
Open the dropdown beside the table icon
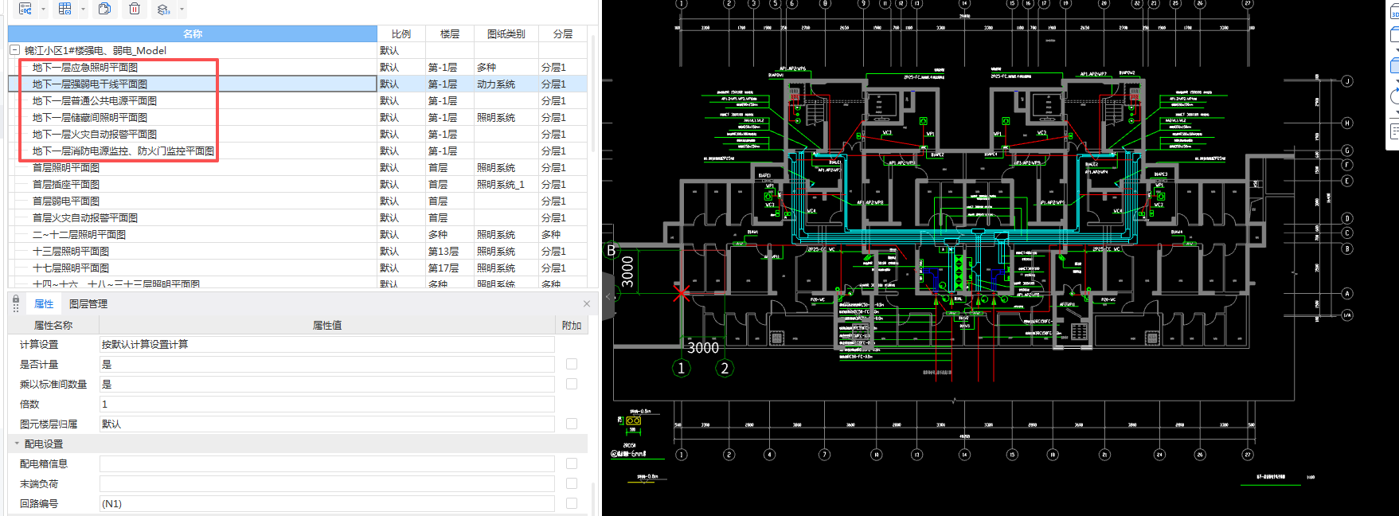[x=83, y=10]
